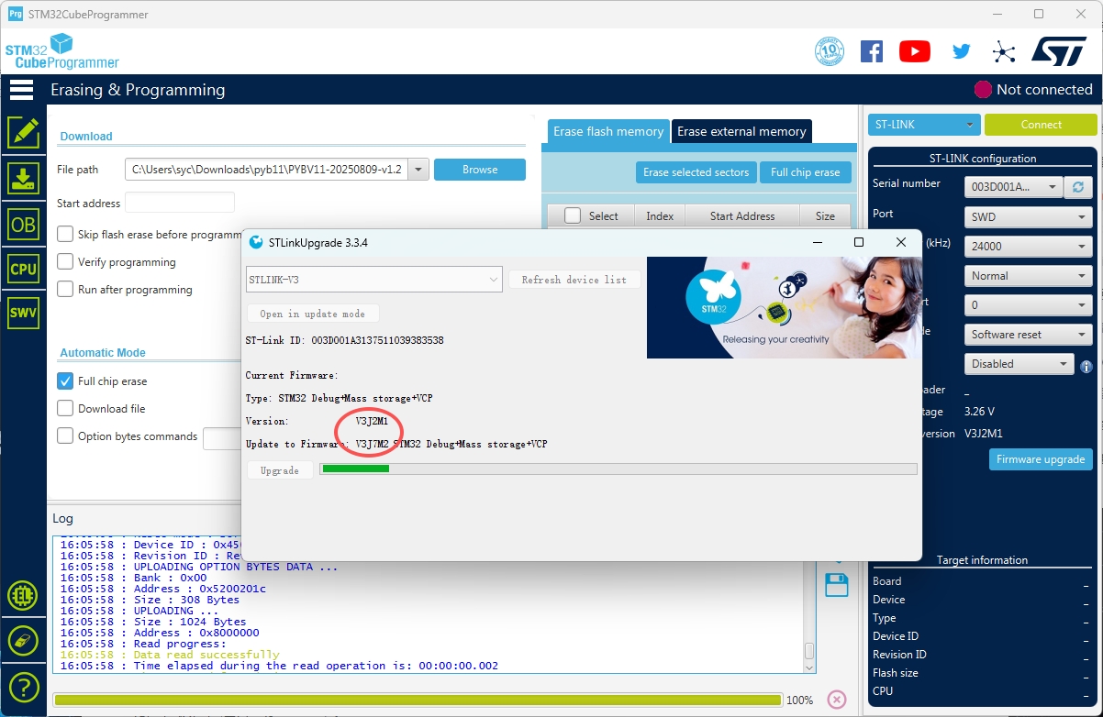Cancel operation with red X icon

click(x=837, y=699)
